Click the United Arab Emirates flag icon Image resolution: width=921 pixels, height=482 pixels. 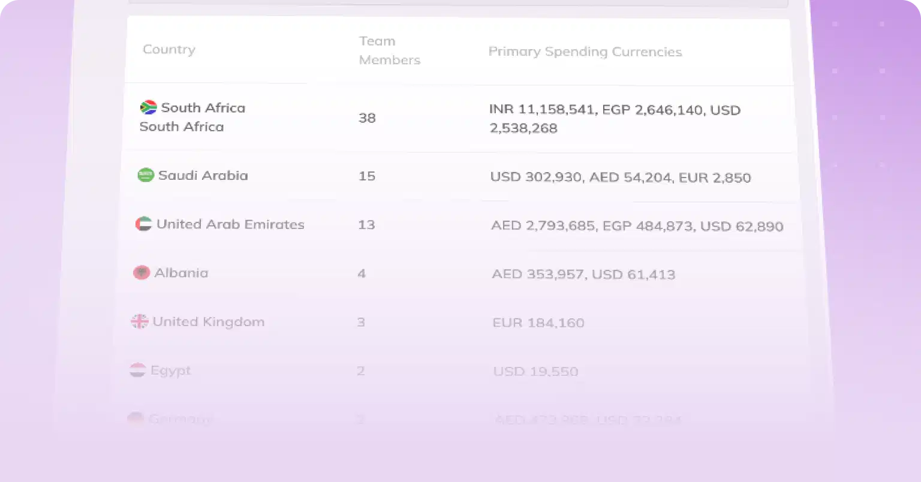coord(143,224)
